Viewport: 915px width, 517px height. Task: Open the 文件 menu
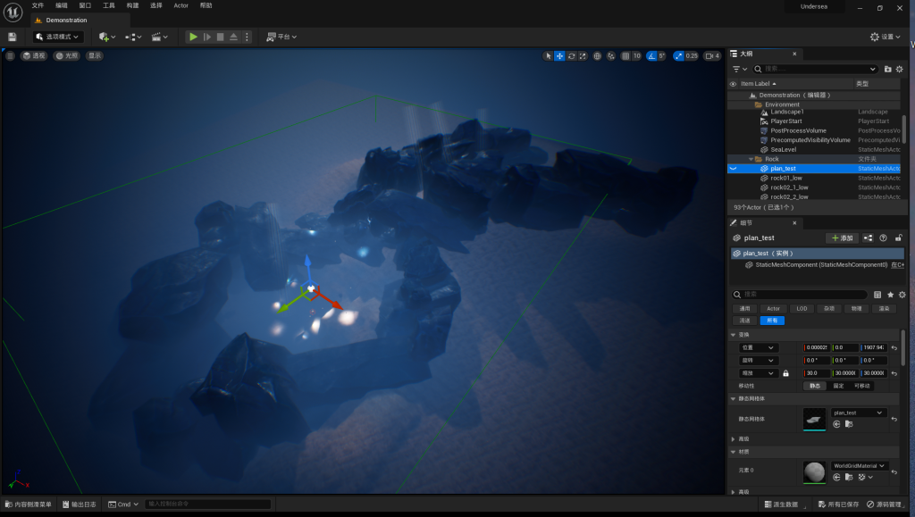pyautogui.click(x=38, y=5)
